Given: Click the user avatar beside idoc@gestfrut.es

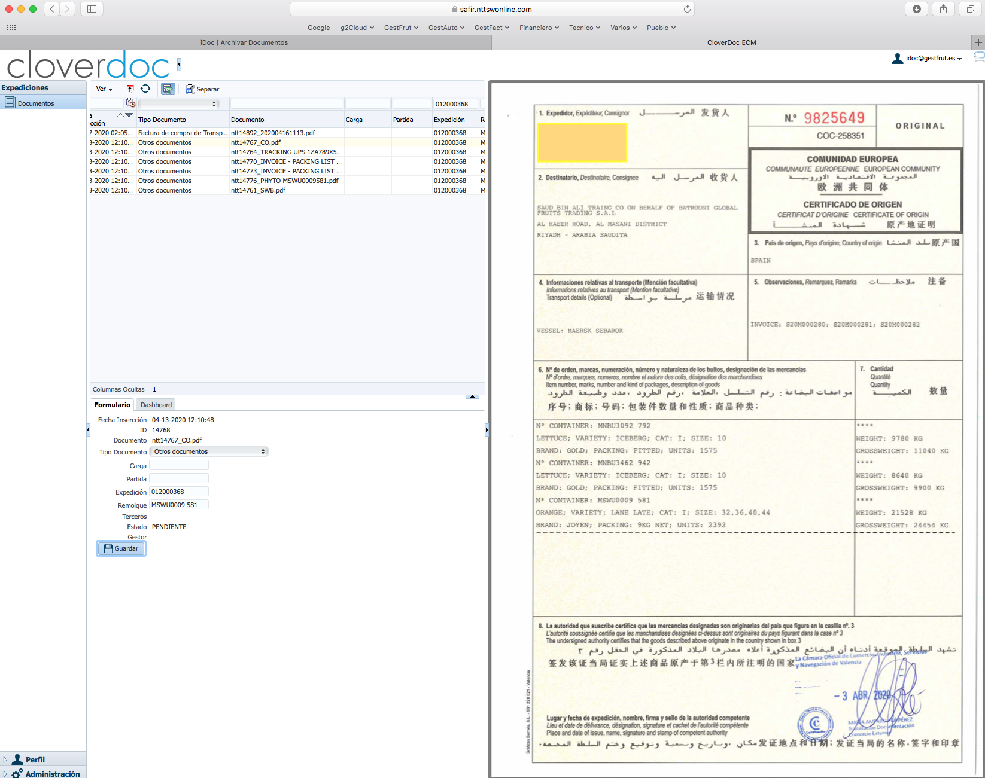Looking at the screenshot, I should tap(897, 59).
